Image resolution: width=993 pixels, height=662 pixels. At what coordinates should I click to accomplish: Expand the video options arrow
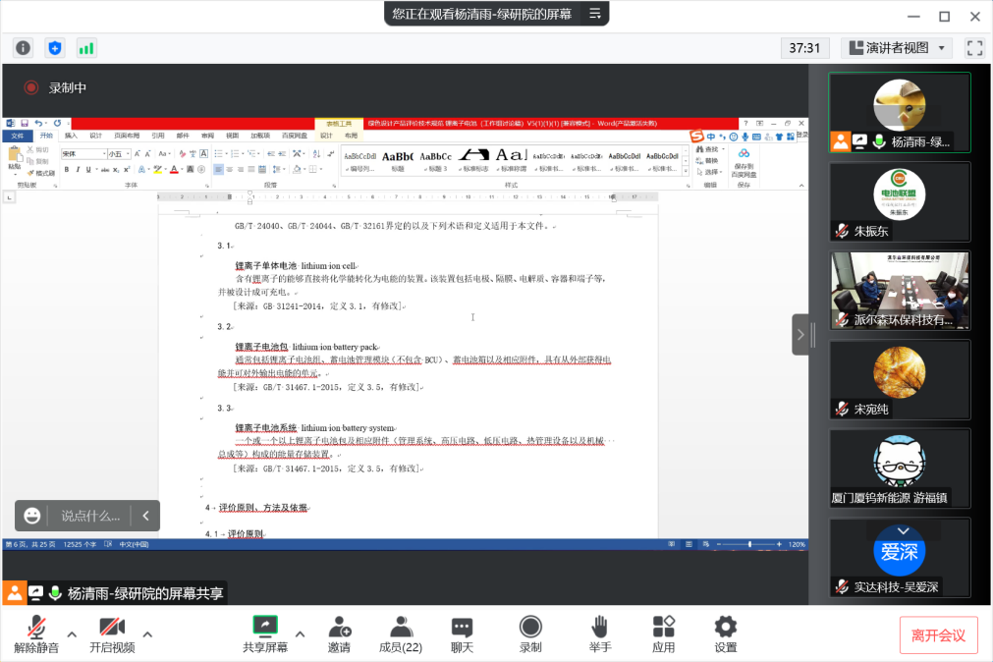point(147,634)
